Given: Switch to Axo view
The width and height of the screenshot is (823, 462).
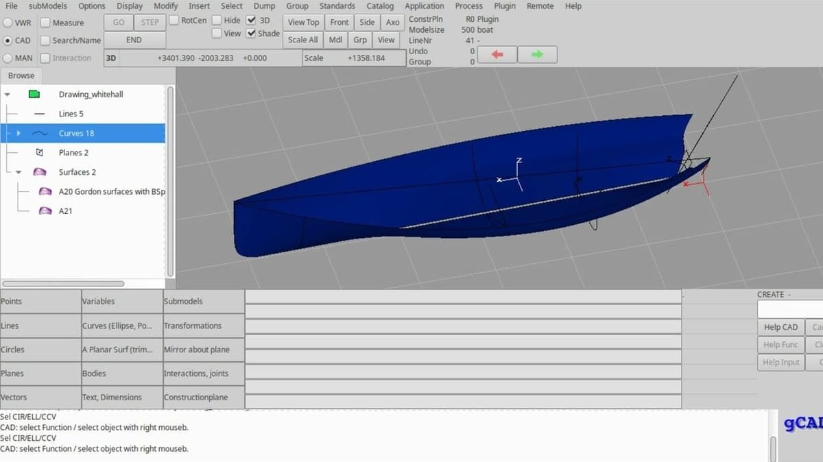Looking at the screenshot, I should tap(392, 22).
